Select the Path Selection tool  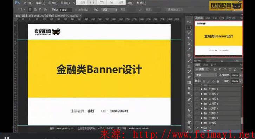click(189, 110)
